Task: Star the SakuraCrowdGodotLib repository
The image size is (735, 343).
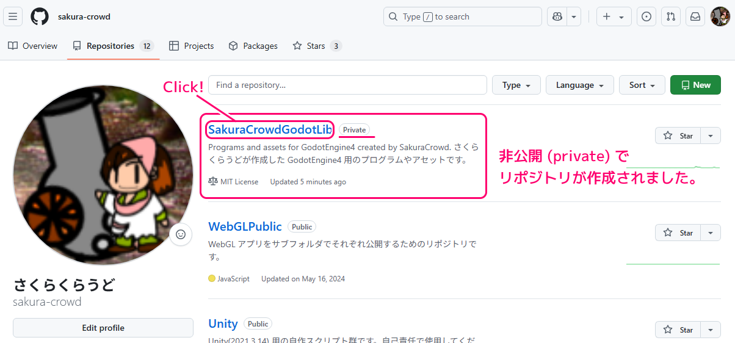Action: (678, 135)
